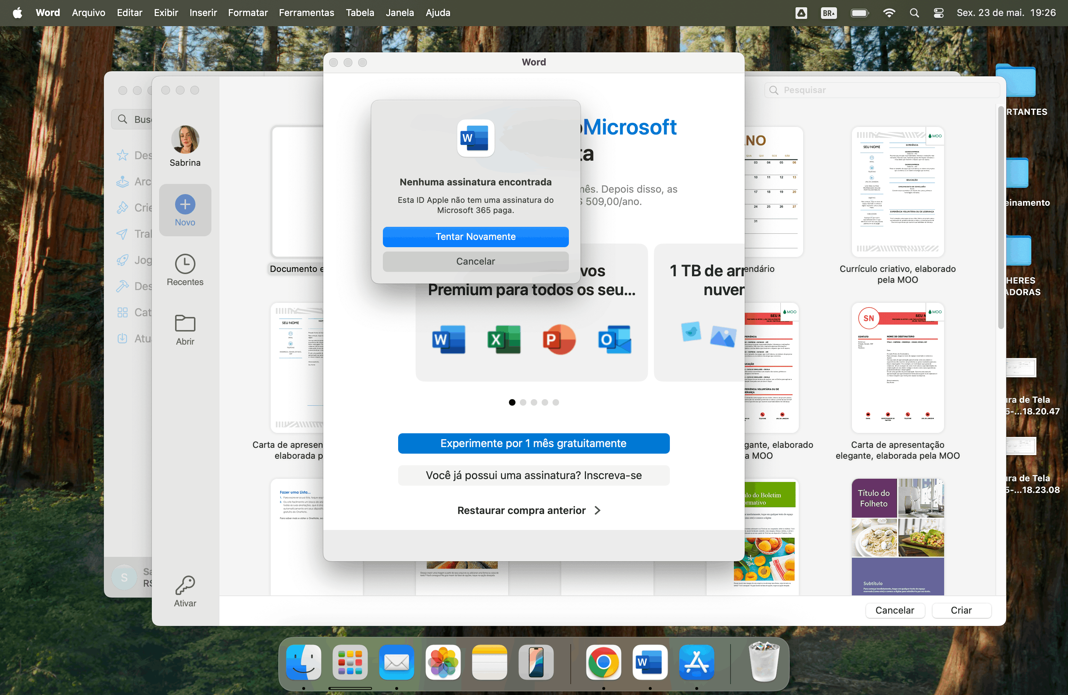Click Experimente por 1 mês gratuitamente

533,443
